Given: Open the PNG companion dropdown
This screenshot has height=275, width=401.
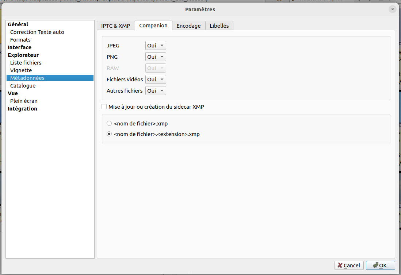Looking at the screenshot, I should (x=156, y=57).
